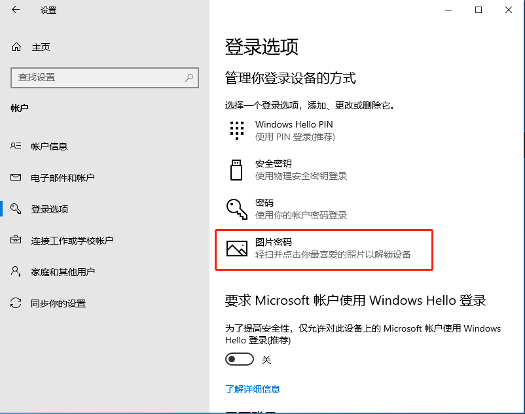
Task: Click the 帐户信息 person icon
Action: coord(16,146)
